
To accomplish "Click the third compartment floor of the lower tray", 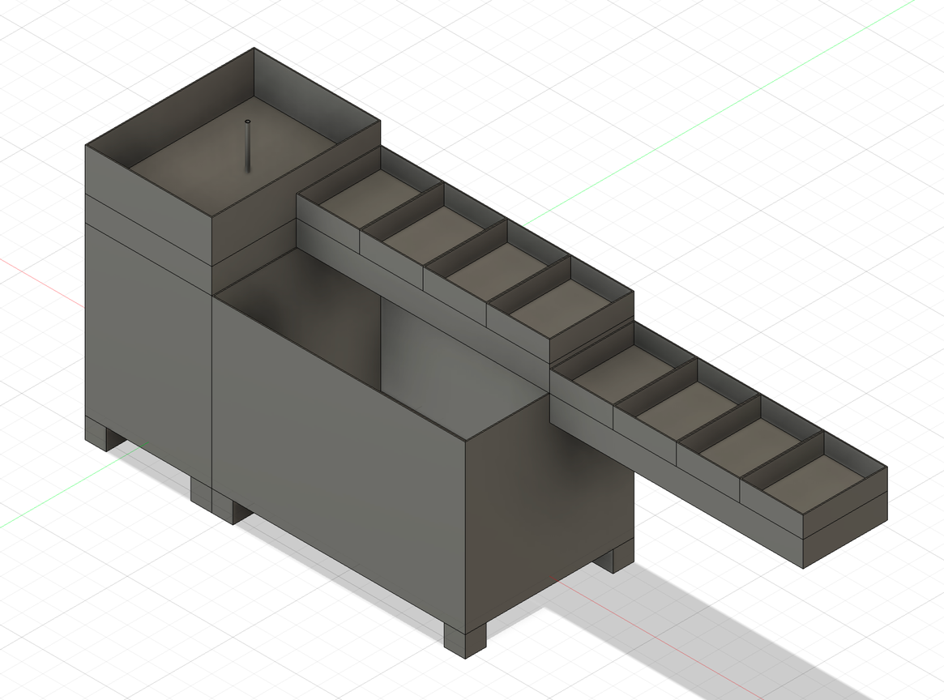I will coord(749,444).
